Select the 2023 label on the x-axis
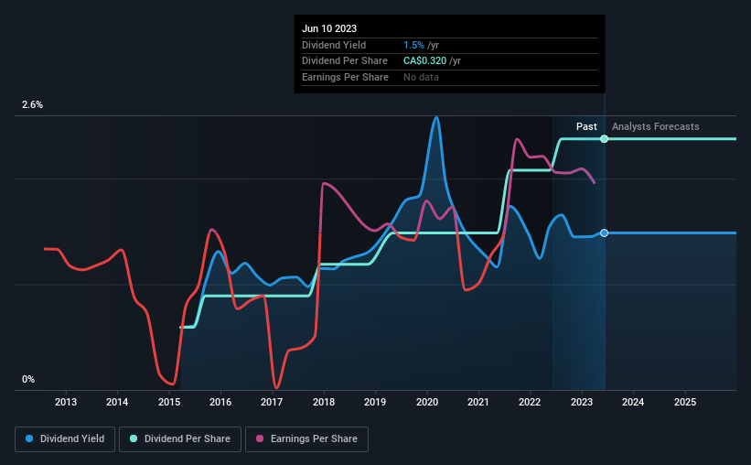The height and width of the screenshot is (465, 751). 582,402
